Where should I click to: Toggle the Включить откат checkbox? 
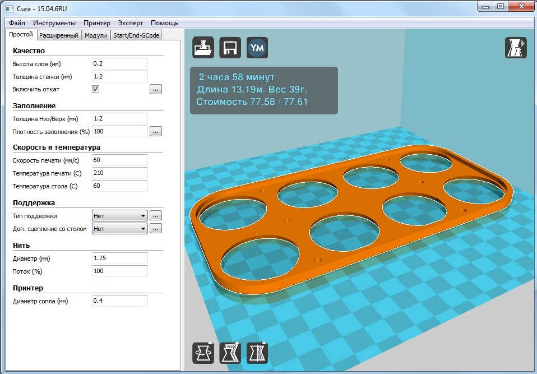(95, 89)
